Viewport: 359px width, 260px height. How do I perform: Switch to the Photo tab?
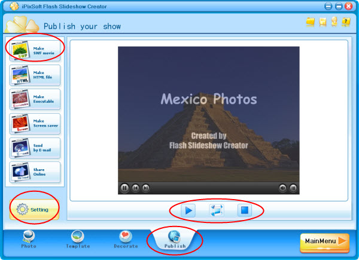pyautogui.click(x=29, y=240)
